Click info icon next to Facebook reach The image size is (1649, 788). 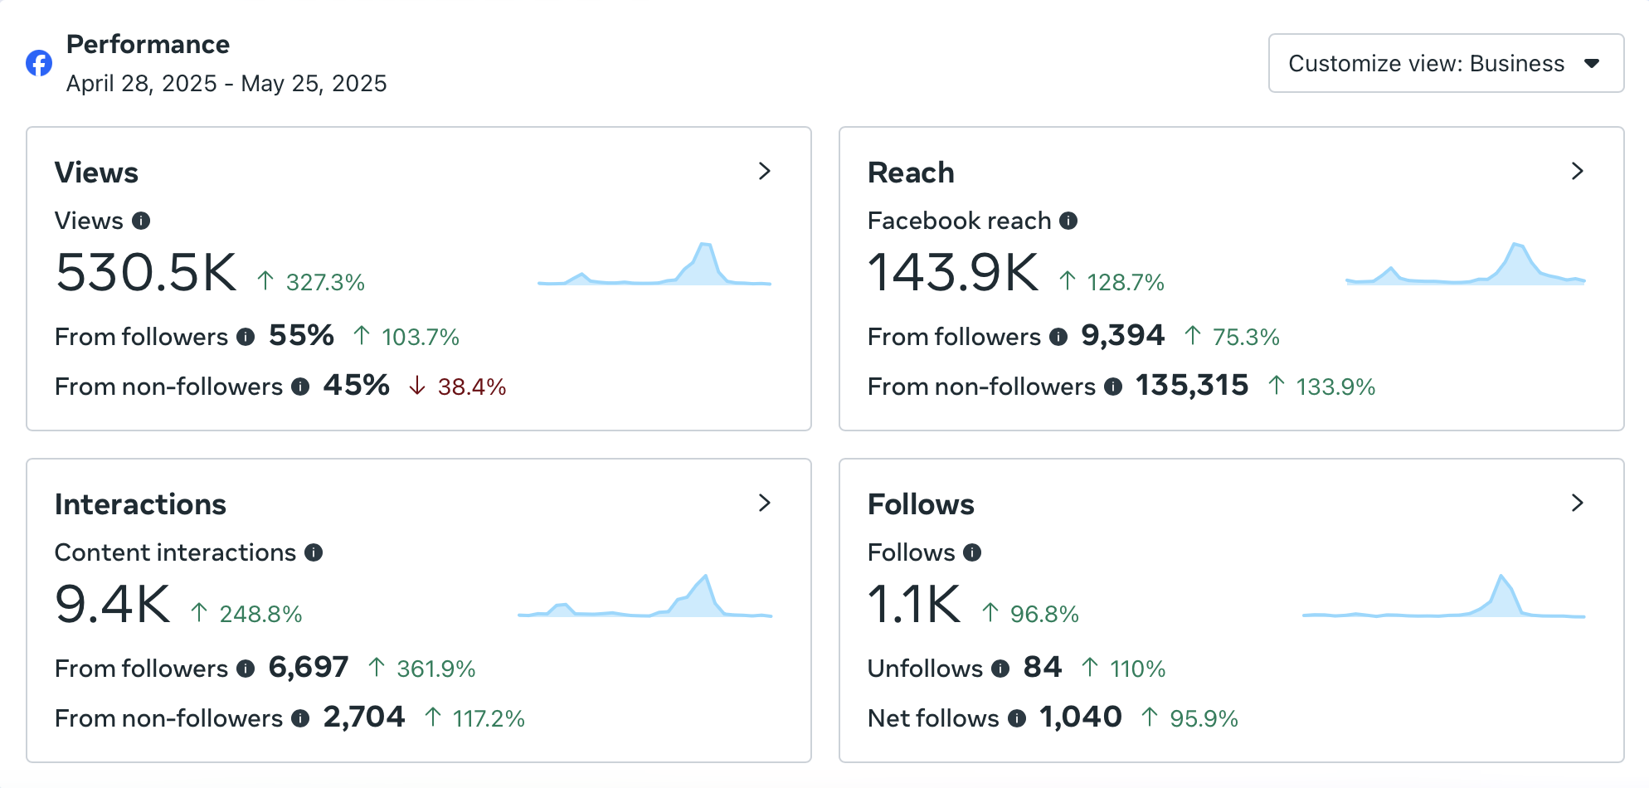1068,221
